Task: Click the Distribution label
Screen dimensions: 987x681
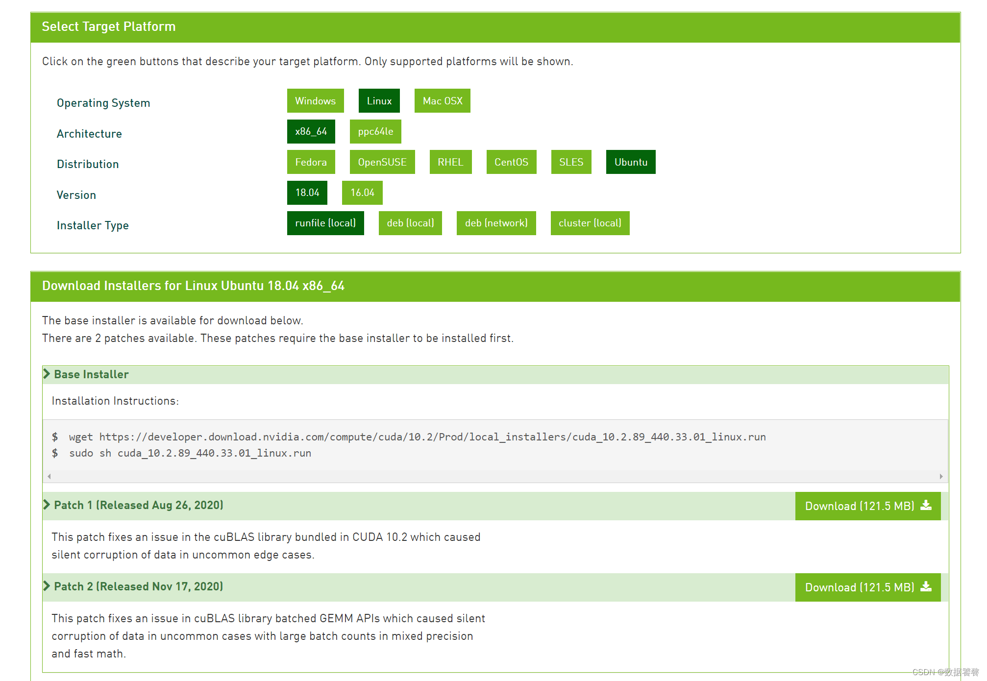Action: click(88, 164)
